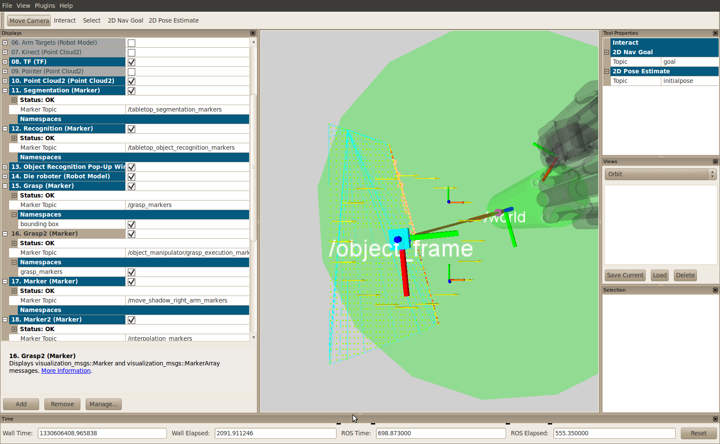
Task: Click Displays list scrollbar up arrow
Action: (253, 42)
